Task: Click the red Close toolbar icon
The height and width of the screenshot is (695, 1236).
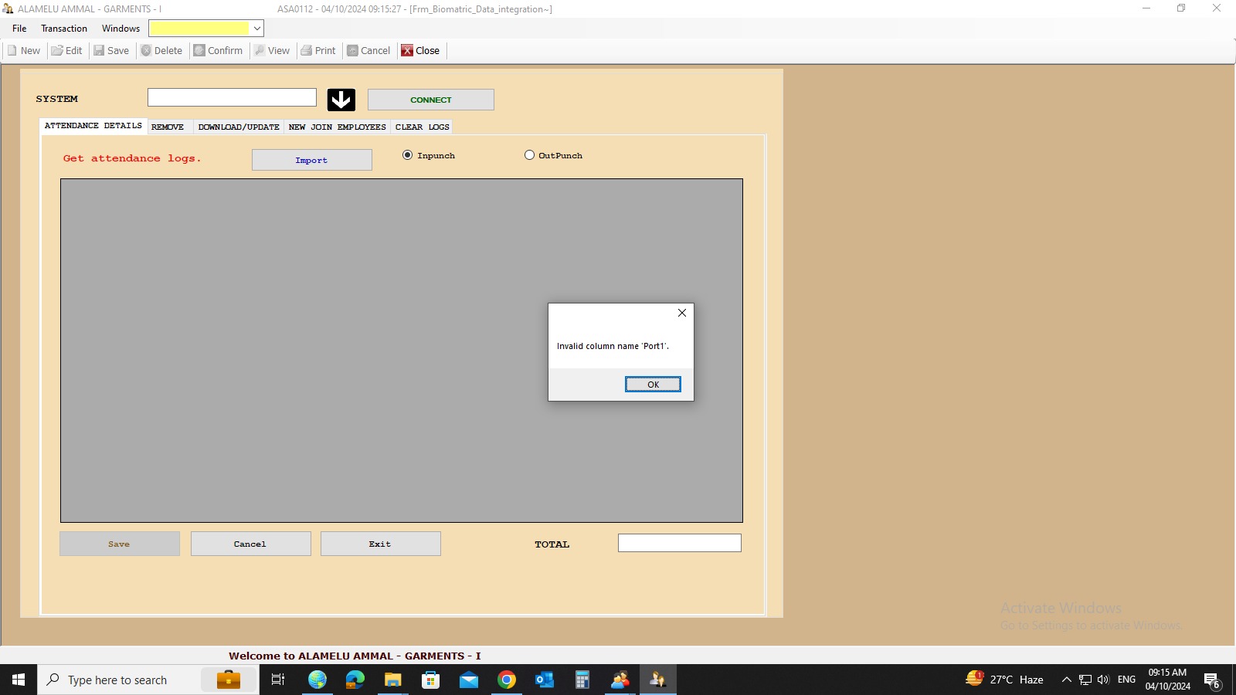Action: (x=407, y=51)
